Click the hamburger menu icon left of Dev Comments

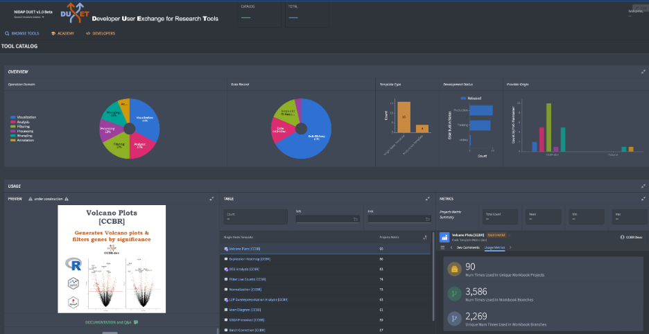443,247
